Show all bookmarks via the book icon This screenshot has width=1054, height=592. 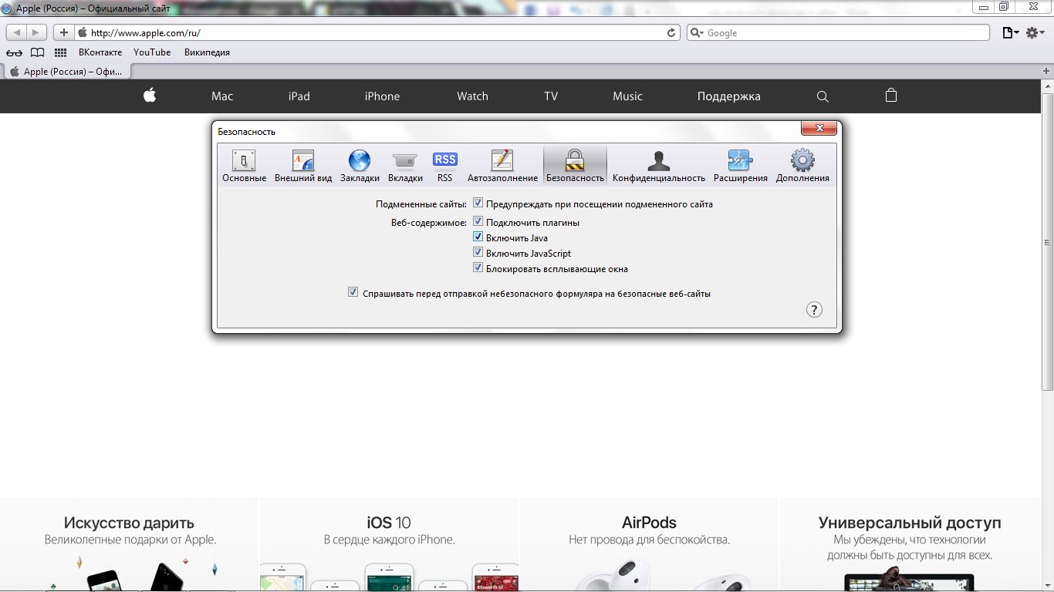37,52
